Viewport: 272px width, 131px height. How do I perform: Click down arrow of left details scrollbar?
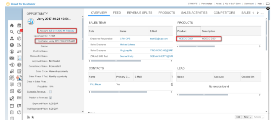(83, 112)
